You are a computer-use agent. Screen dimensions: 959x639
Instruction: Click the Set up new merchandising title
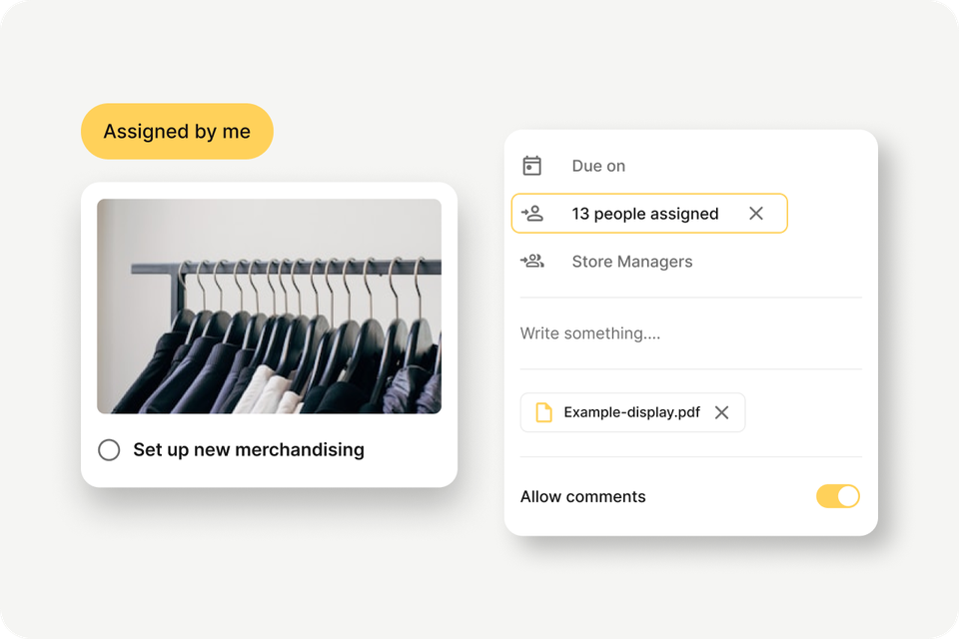[249, 450]
